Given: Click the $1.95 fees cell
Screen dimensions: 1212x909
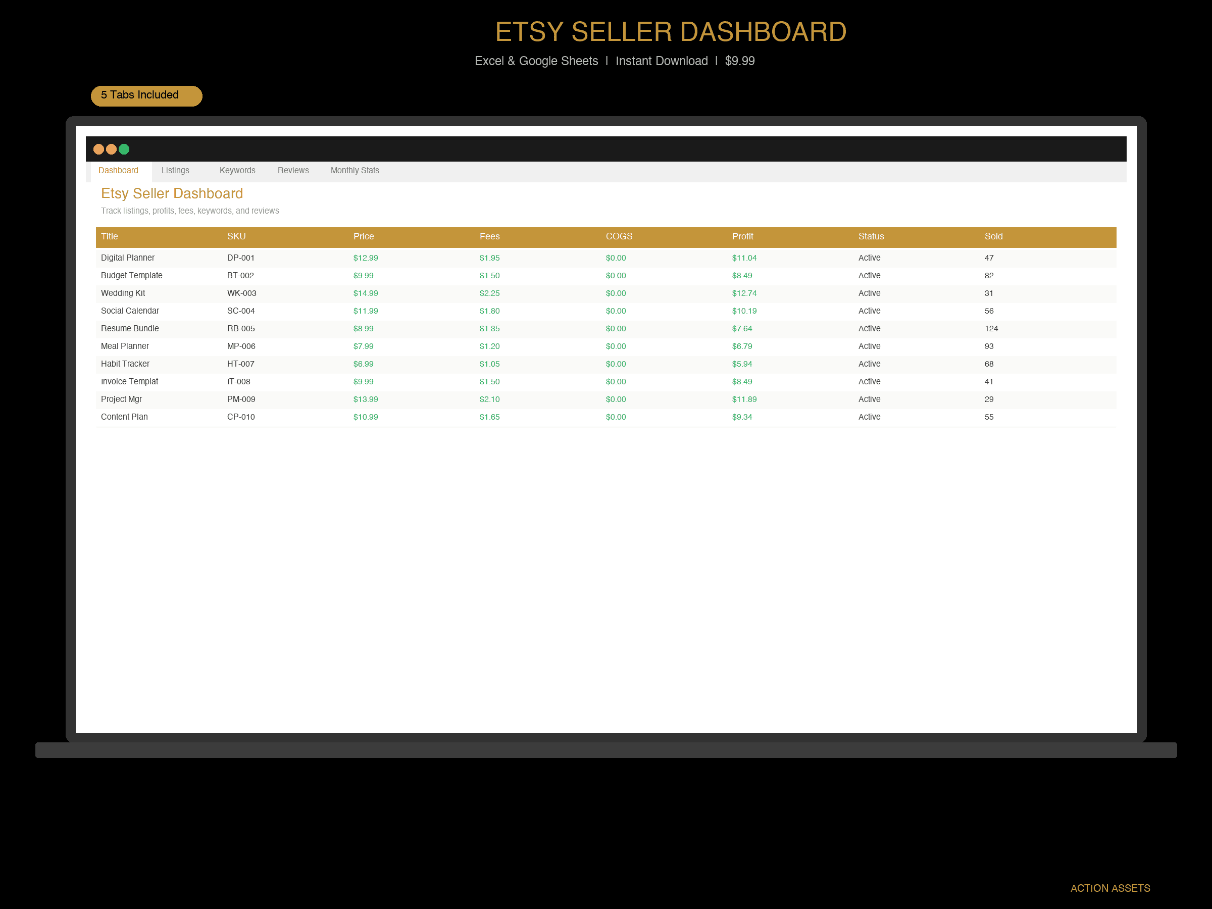Looking at the screenshot, I should 489,258.
